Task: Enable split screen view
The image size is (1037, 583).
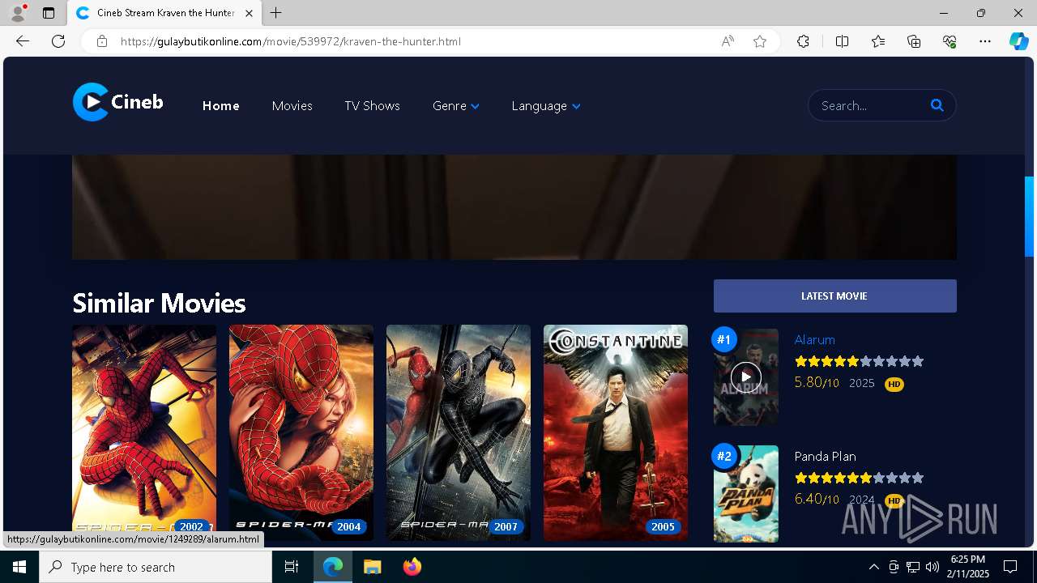Action: point(842,41)
